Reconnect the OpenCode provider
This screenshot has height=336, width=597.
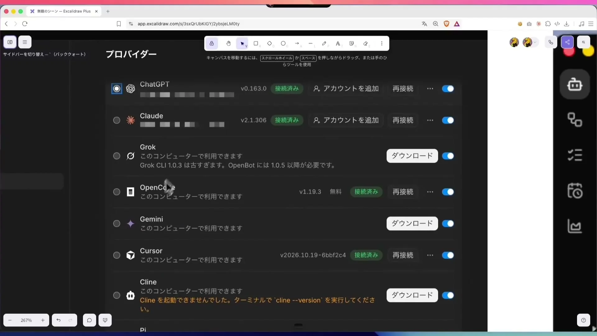click(403, 192)
